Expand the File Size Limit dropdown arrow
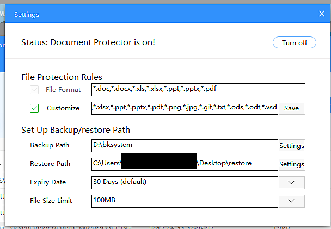Image resolution: width=331 pixels, height=229 pixels. (x=291, y=201)
